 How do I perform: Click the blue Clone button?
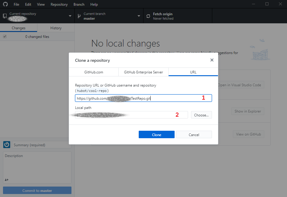tap(156, 135)
